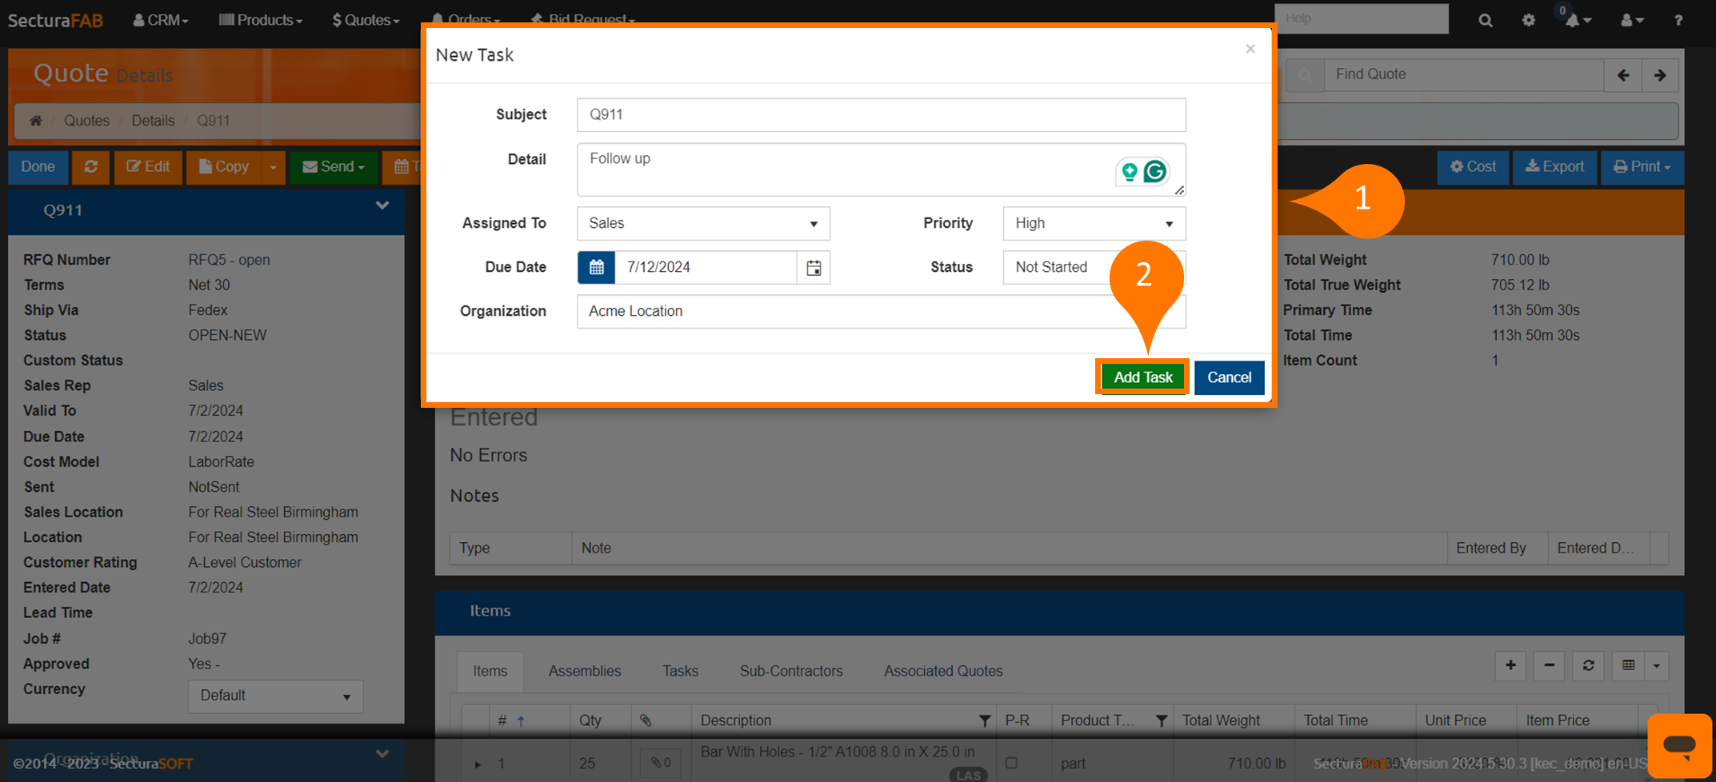This screenshot has height=782, width=1716.
Task: Open the Due Date calendar picker icon
Action: pos(814,268)
